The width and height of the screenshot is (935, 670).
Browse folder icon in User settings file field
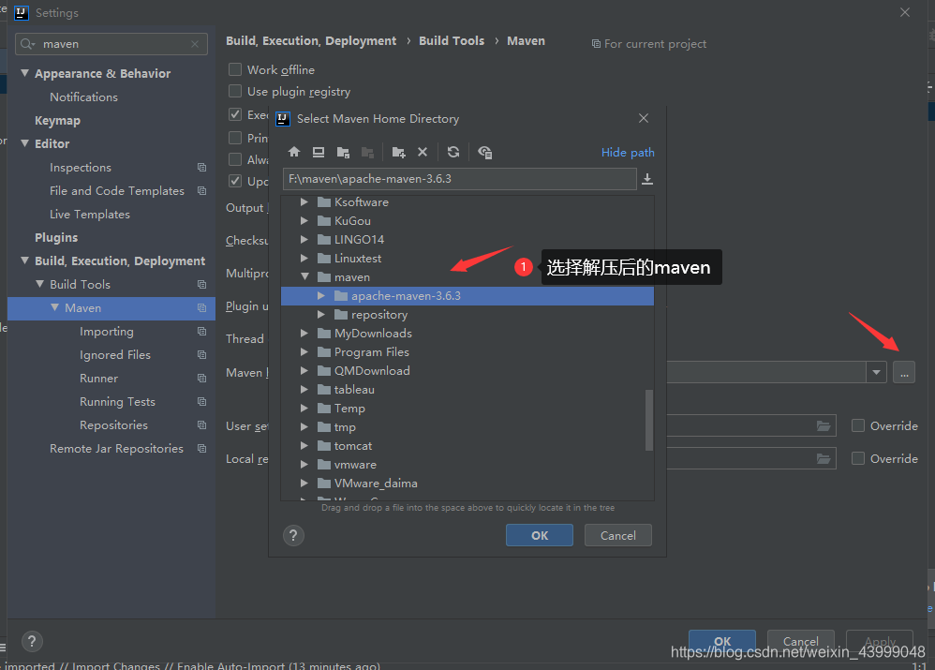(824, 426)
